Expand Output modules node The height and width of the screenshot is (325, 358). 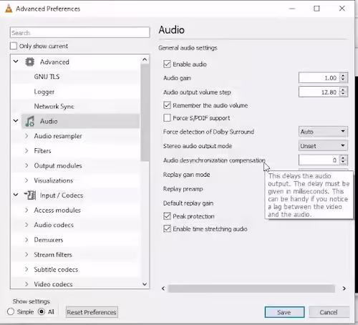tap(26, 165)
